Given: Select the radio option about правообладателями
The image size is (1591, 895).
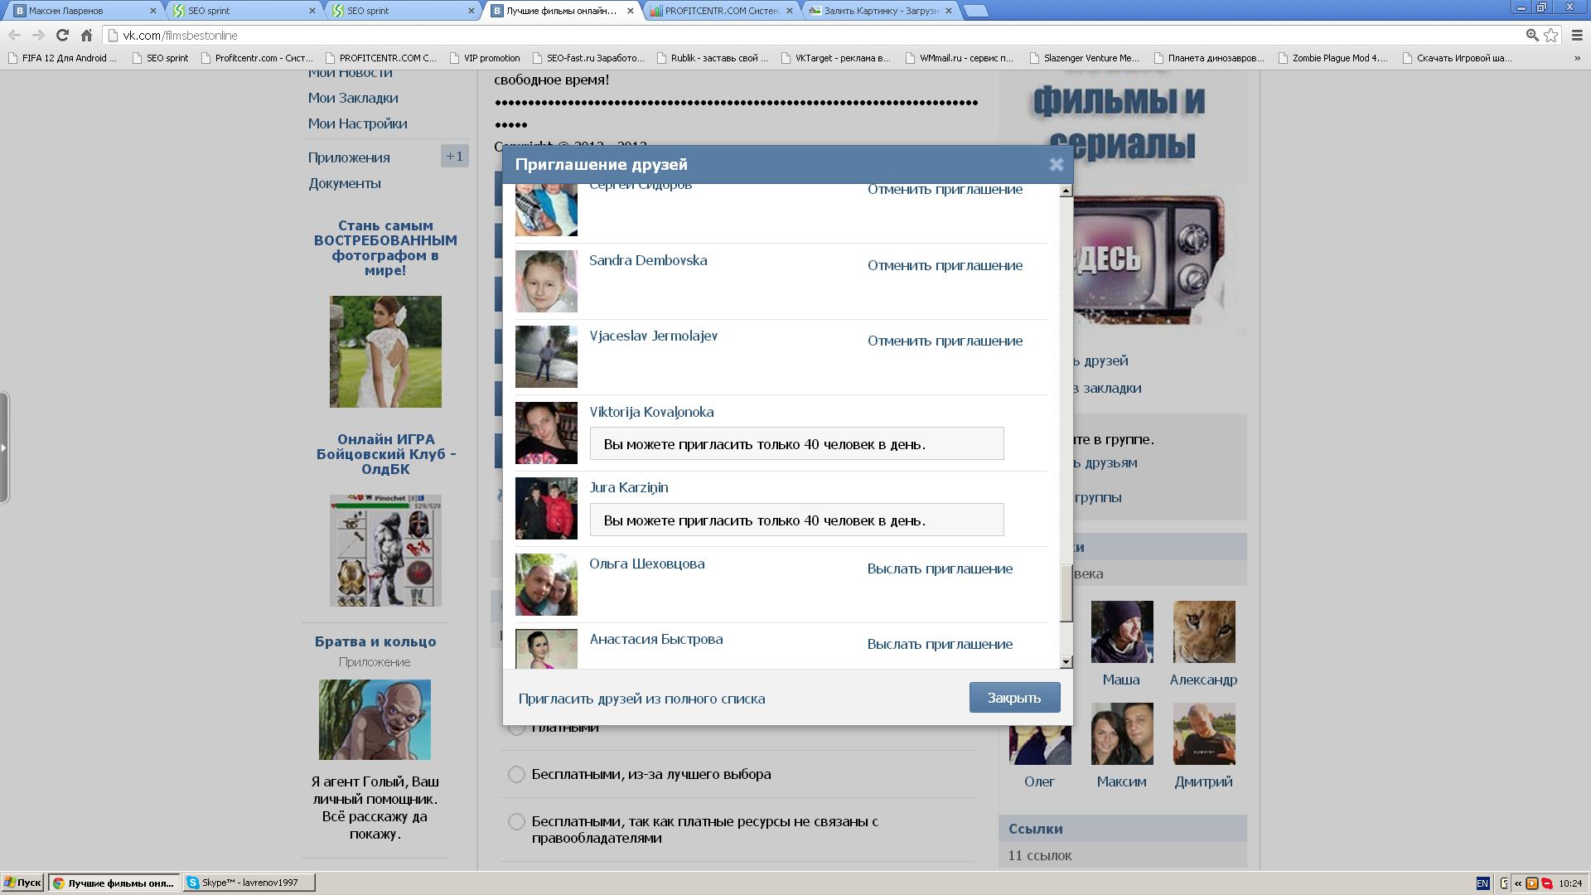Looking at the screenshot, I should 516,821.
